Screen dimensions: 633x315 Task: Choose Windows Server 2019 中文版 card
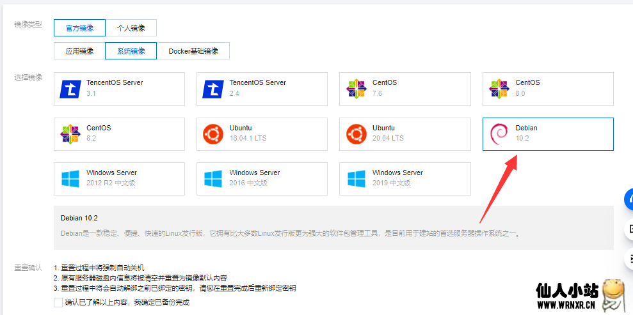(x=405, y=179)
